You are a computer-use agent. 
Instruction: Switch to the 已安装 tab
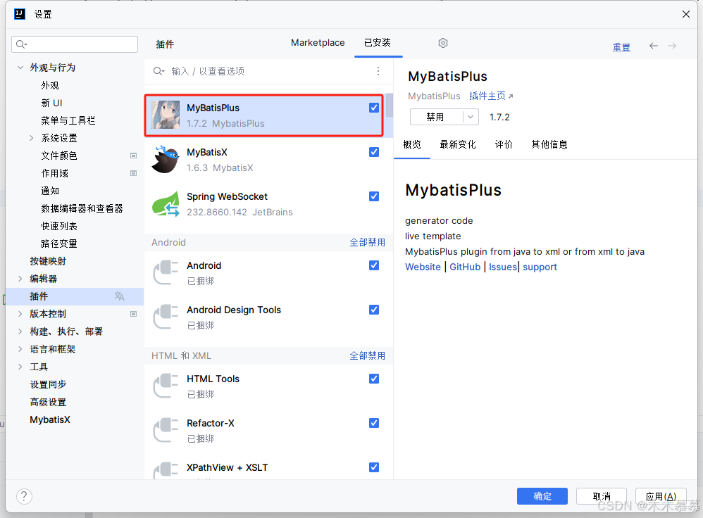click(x=378, y=42)
